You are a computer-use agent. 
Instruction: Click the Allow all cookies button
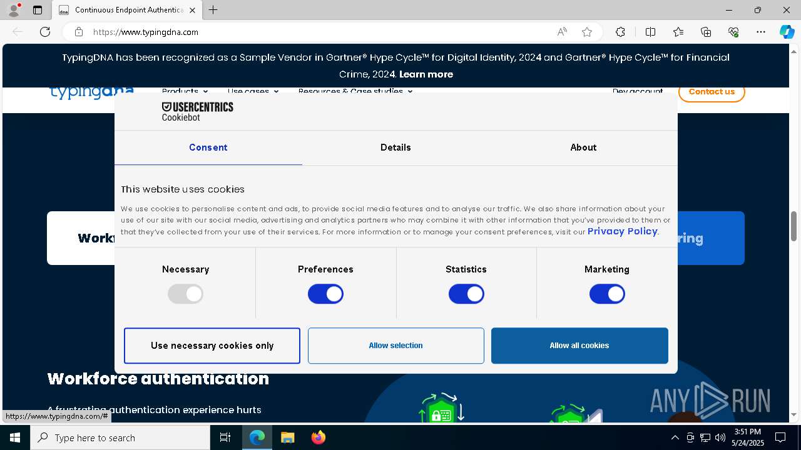click(x=579, y=346)
